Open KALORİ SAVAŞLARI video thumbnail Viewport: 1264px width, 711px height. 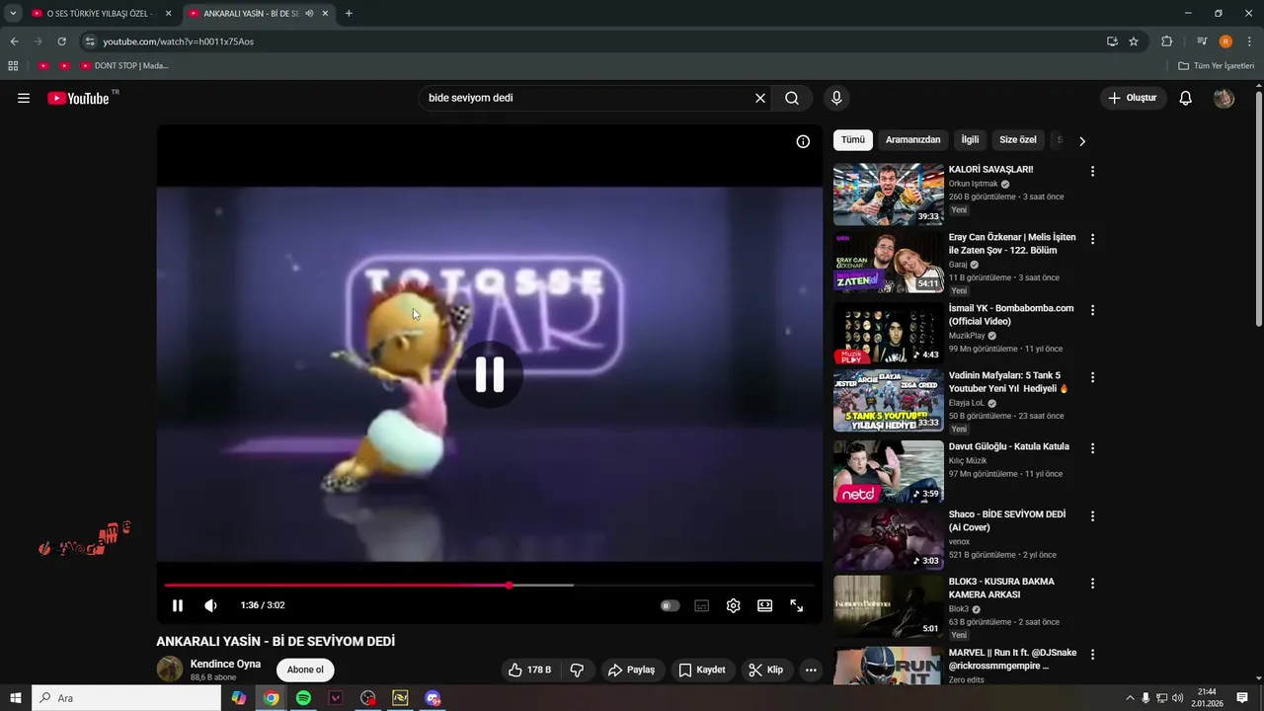(889, 195)
